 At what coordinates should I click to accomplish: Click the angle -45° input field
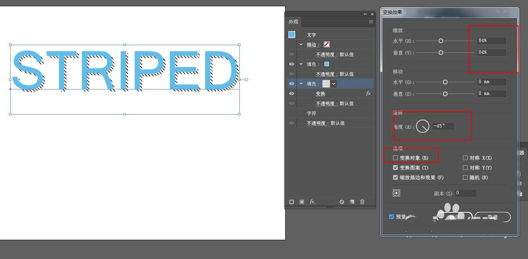pyautogui.click(x=443, y=126)
